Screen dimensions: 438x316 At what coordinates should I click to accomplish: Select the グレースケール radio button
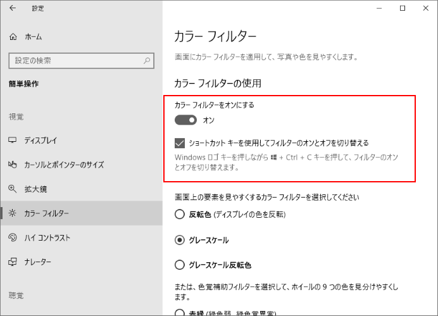pyautogui.click(x=180, y=240)
